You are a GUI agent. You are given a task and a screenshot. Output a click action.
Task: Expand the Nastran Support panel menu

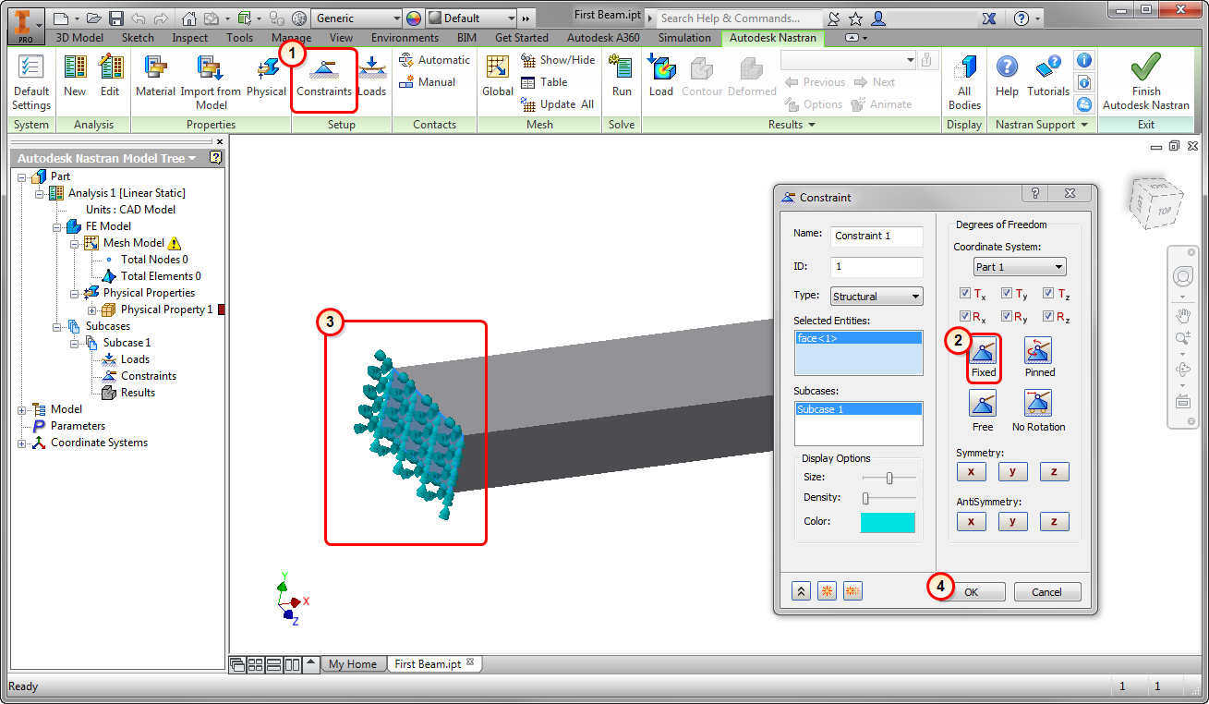(1042, 125)
